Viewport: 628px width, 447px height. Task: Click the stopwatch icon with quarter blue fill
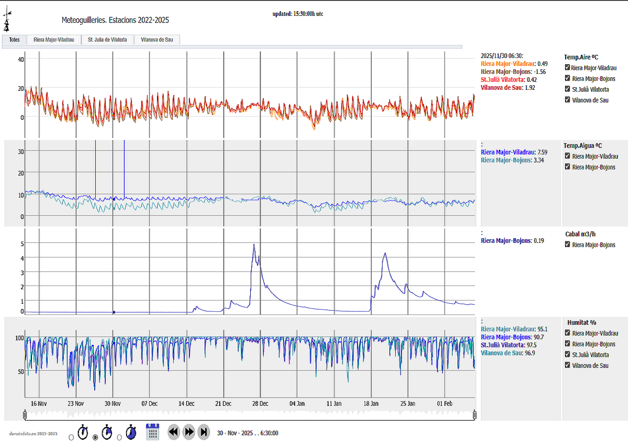(107, 432)
